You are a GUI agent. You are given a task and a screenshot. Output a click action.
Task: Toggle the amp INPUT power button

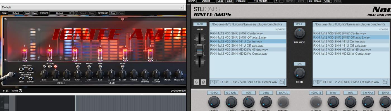coord(20,91)
